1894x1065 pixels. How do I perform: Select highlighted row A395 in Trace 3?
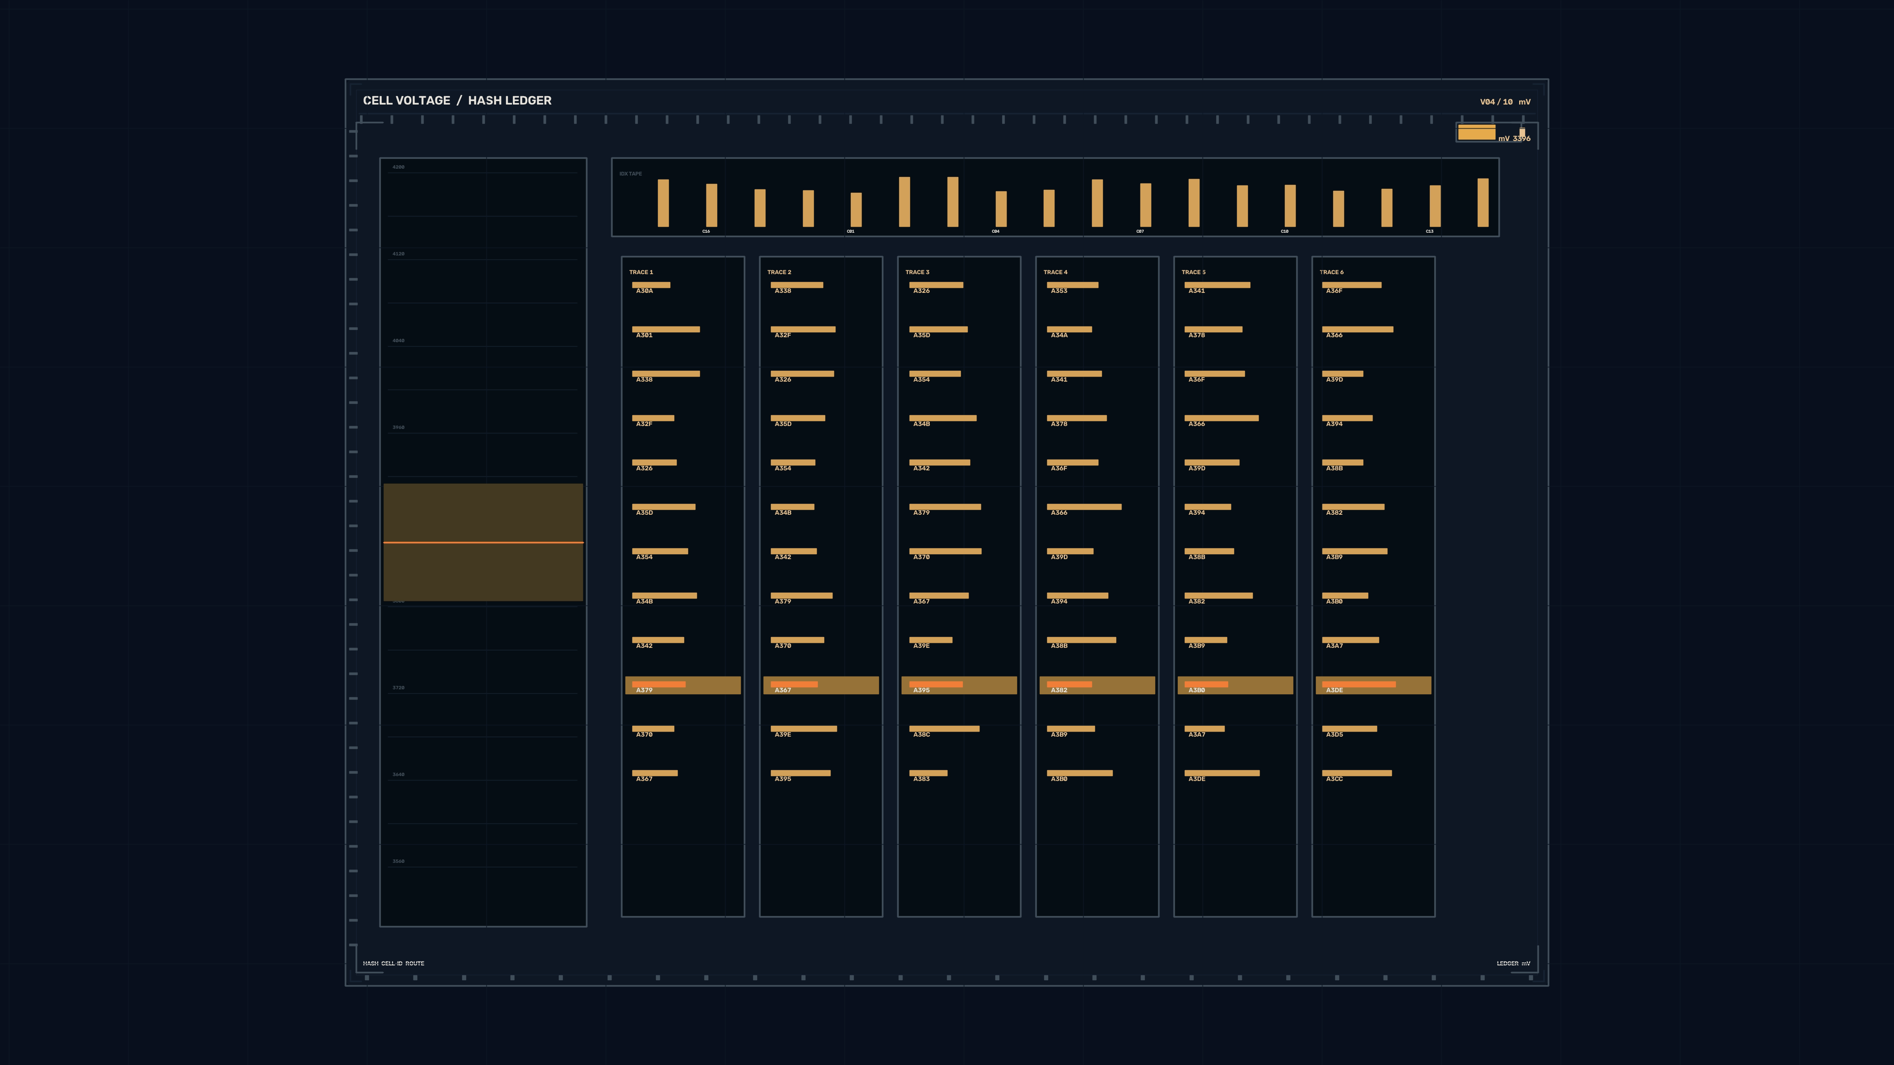(959, 685)
